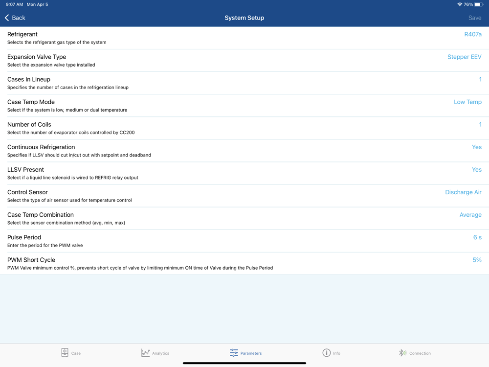
Task: Change the R407a refrigerant value
Action: 473,34
